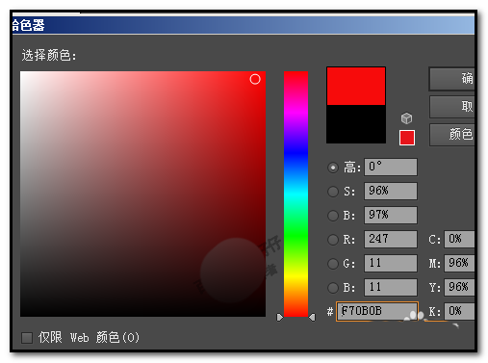Click the 确 (OK) button
The width and height of the screenshot is (488, 363).
(451, 79)
